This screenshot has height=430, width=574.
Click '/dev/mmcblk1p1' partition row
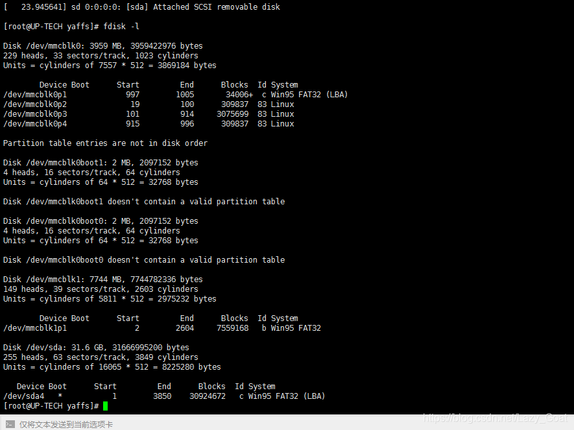tap(161, 328)
